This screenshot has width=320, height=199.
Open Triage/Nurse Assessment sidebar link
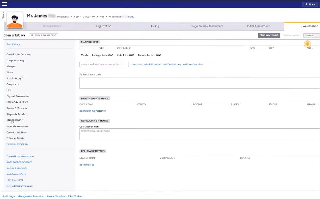[20, 156]
